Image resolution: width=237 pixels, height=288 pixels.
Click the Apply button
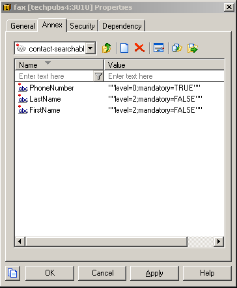click(154, 273)
